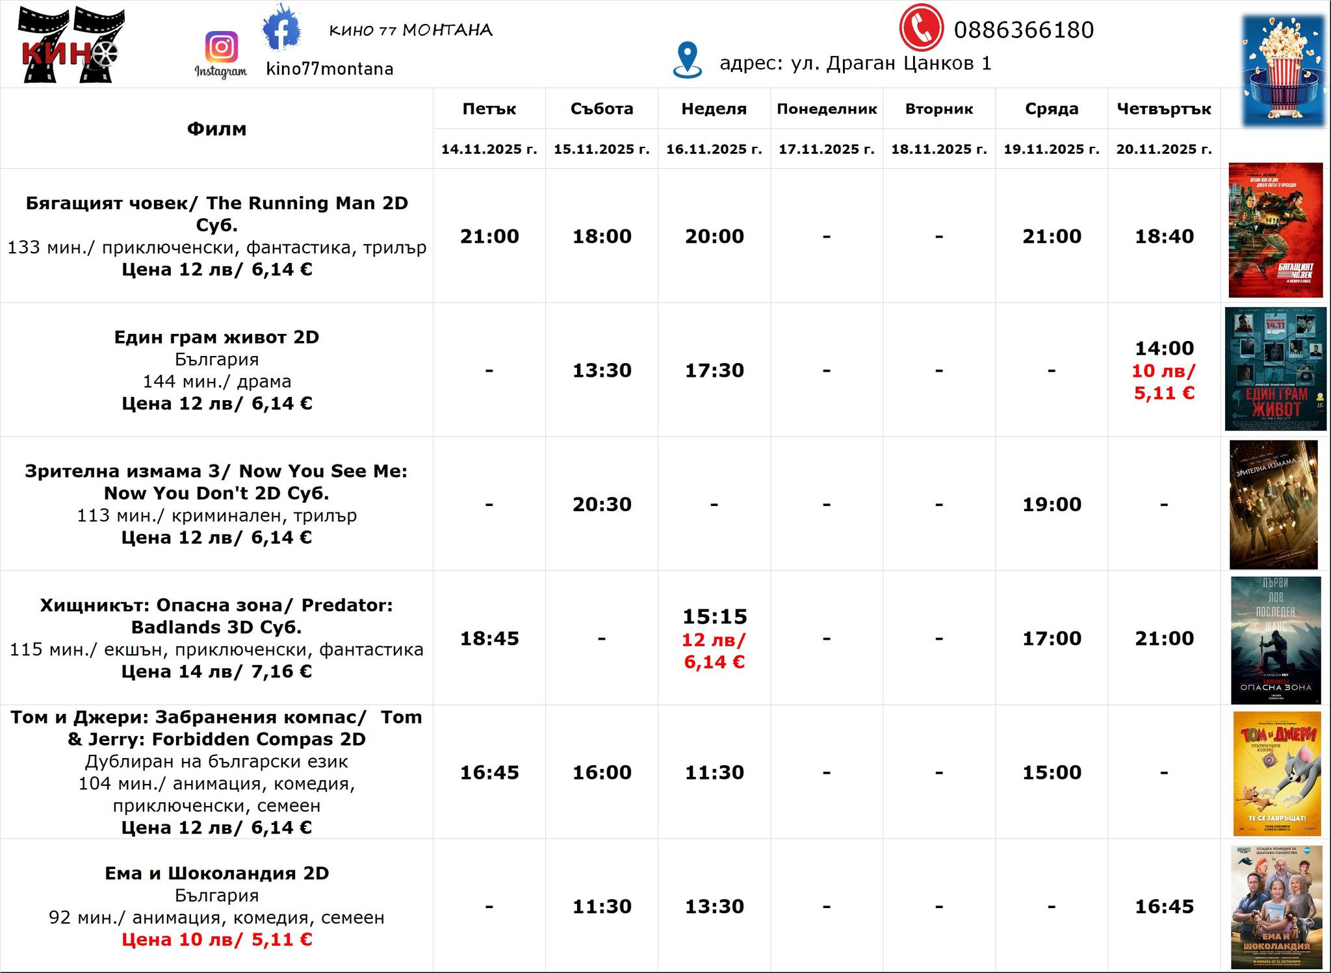
Task: Click the red phone icon
Action: point(920,28)
